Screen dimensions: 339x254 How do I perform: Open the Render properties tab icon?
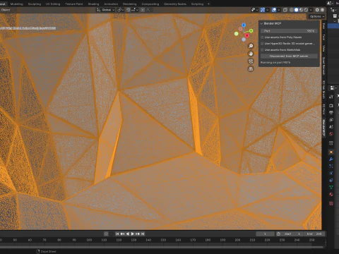pyautogui.click(x=331, y=105)
